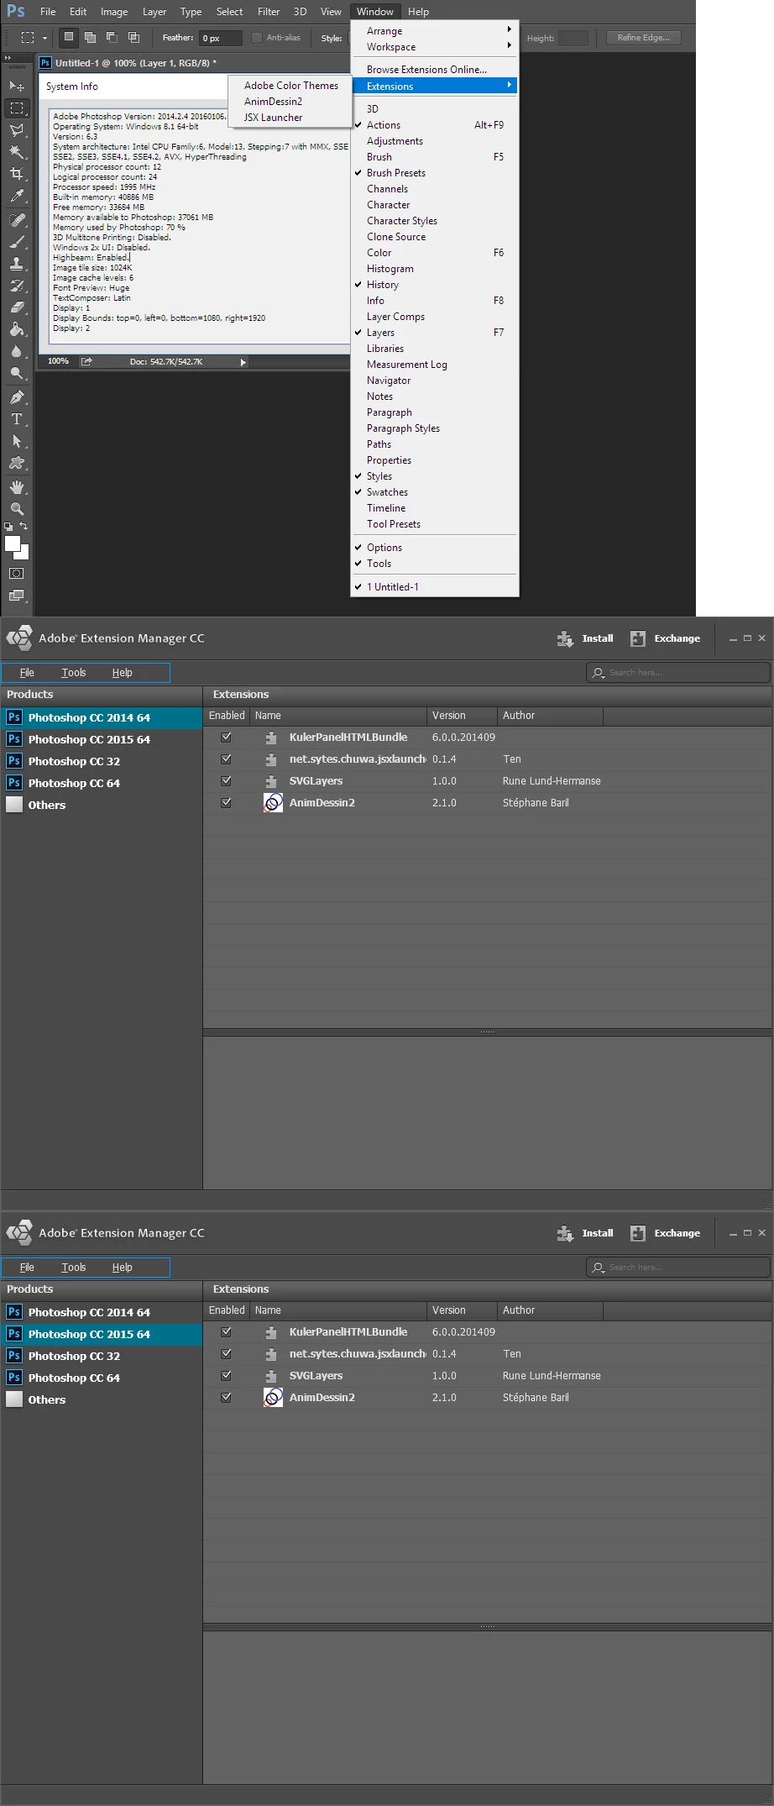Select the Move tool in Photoshop
This screenshot has width=774, height=1806.
click(x=17, y=87)
